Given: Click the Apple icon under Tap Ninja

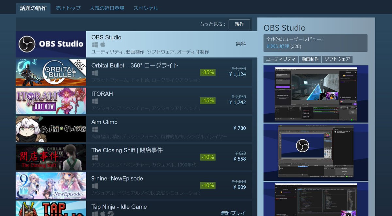Looking at the screenshot, I should (x=103, y=213).
